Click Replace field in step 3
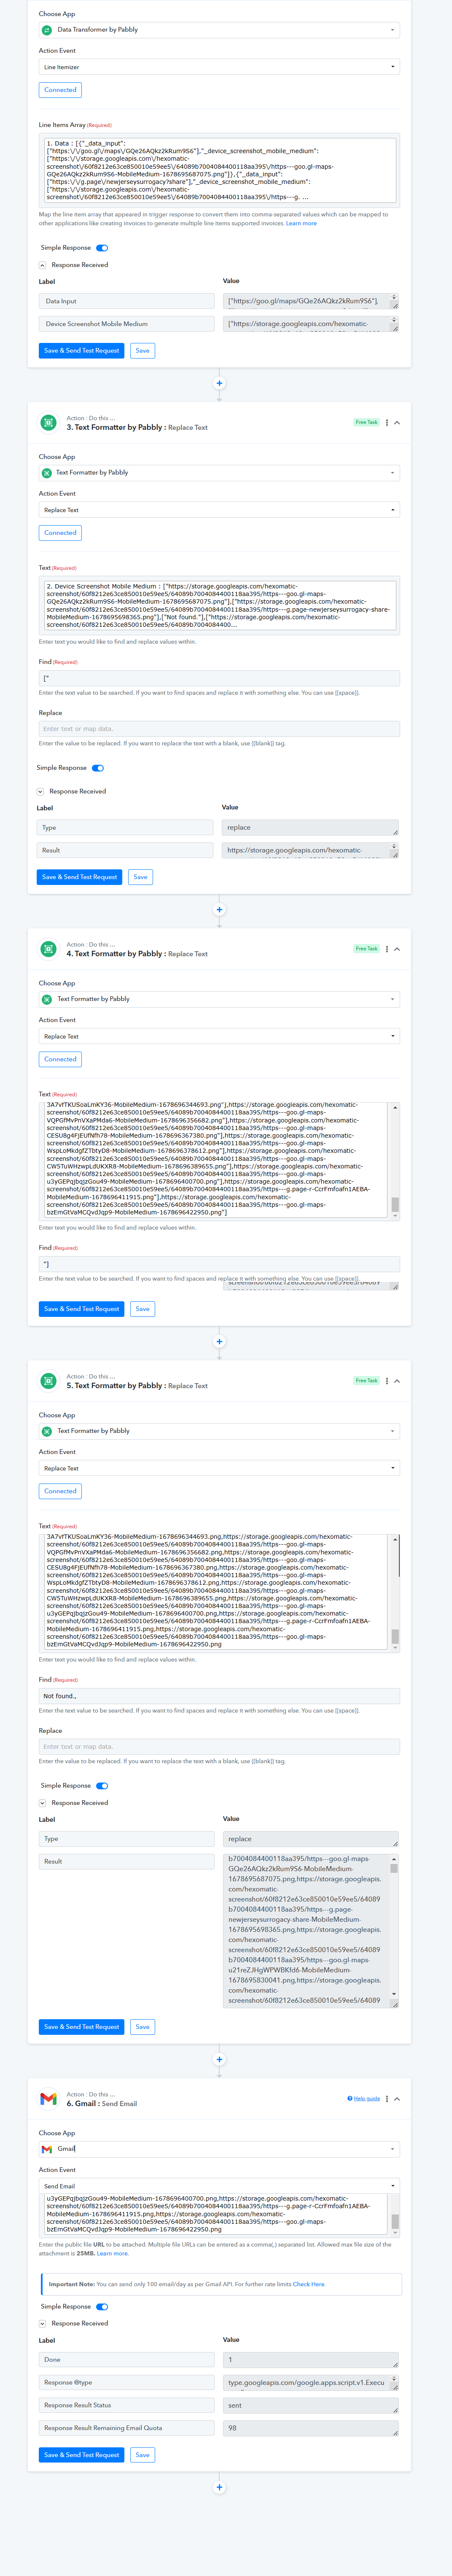 click(x=219, y=729)
